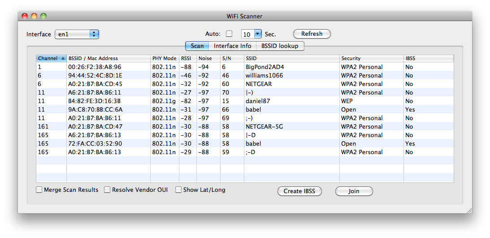Click the Channel column sort arrow
The image size is (490, 238).
63,58
